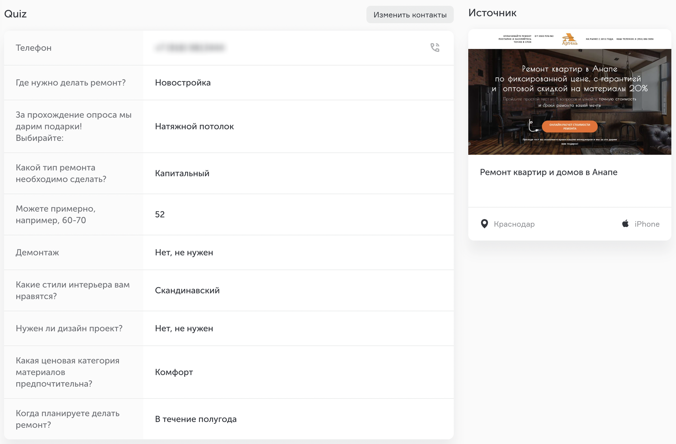Screen dimensions: 676x444
Task: Click the Телефон row label
Action: click(x=34, y=48)
